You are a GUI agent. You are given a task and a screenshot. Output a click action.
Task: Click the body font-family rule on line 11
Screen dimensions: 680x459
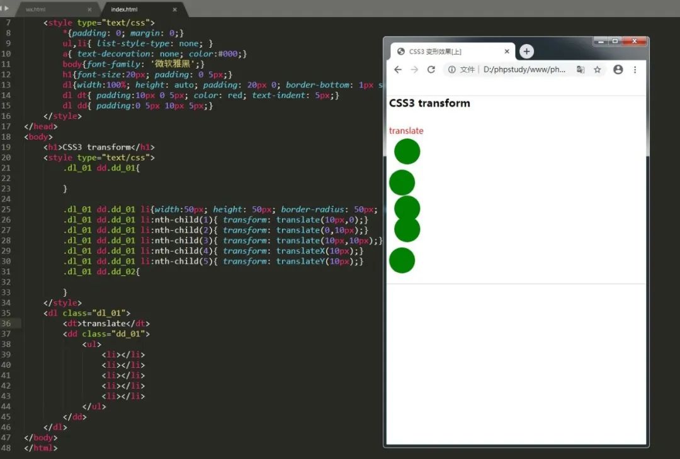[x=133, y=64]
